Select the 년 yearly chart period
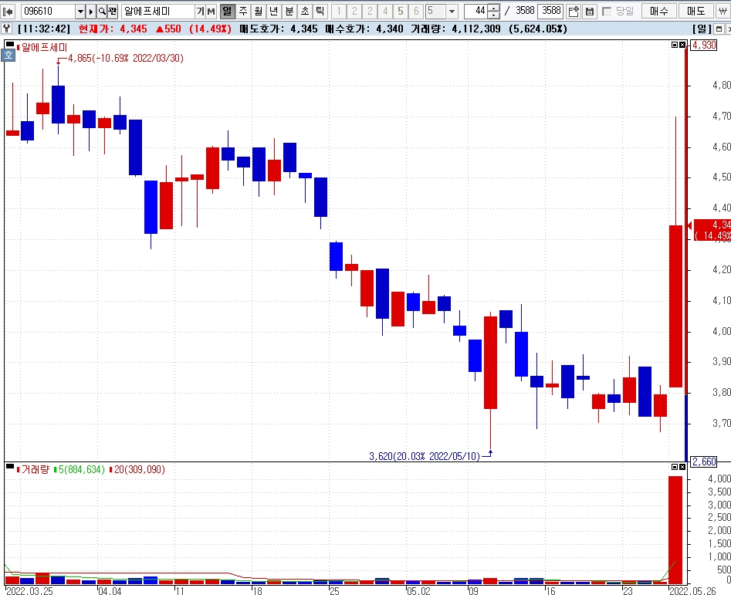 point(274,11)
